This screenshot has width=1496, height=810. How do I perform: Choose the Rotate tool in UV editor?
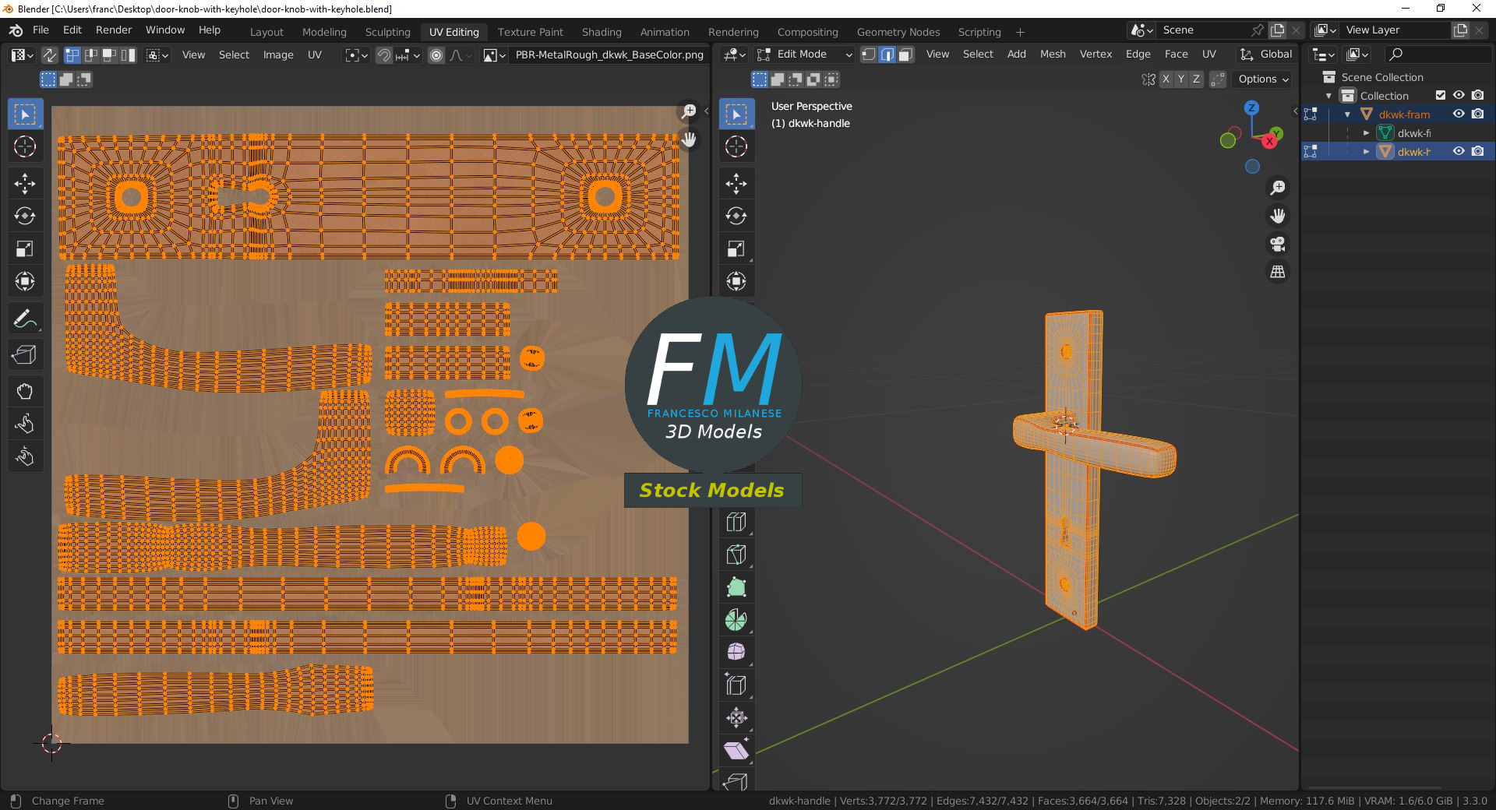point(25,216)
